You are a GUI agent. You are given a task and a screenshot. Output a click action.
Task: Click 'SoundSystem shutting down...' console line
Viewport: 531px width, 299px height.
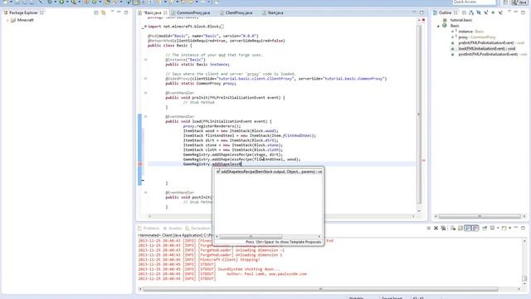coord(249,269)
